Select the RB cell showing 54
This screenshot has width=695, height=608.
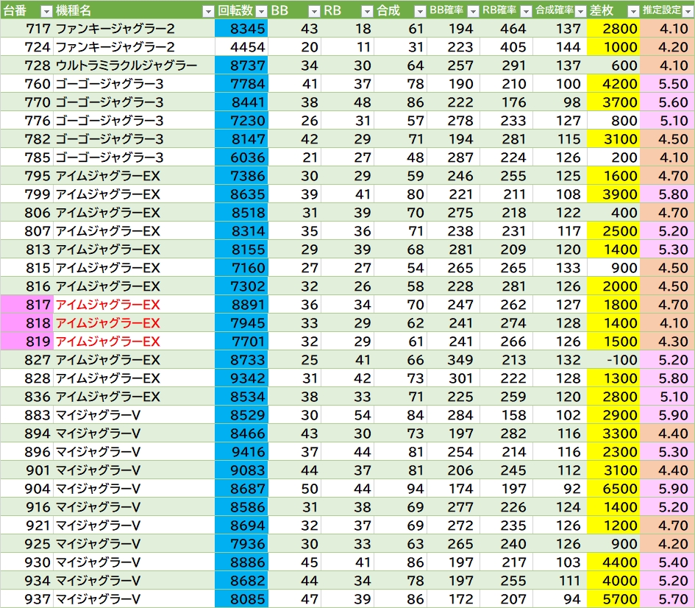(347, 415)
